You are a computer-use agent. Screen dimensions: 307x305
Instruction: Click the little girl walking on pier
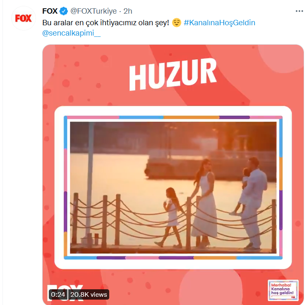172,217
